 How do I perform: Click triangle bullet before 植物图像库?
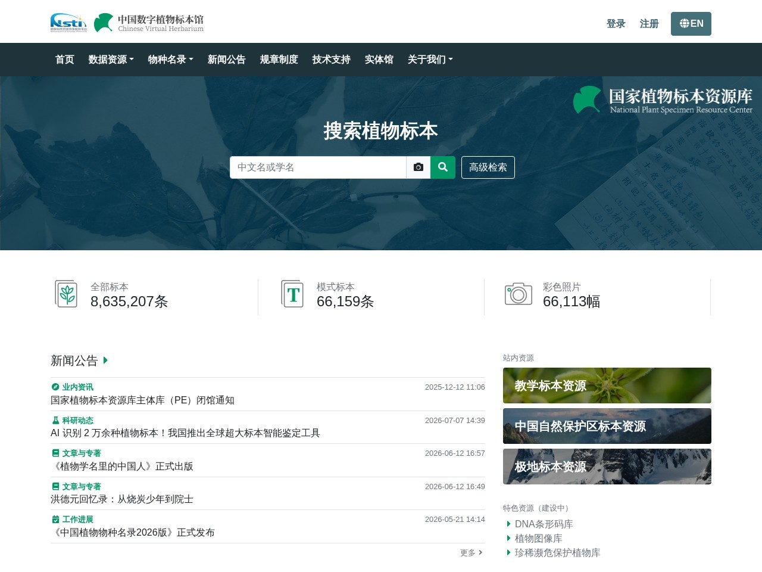pyautogui.click(x=509, y=539)
